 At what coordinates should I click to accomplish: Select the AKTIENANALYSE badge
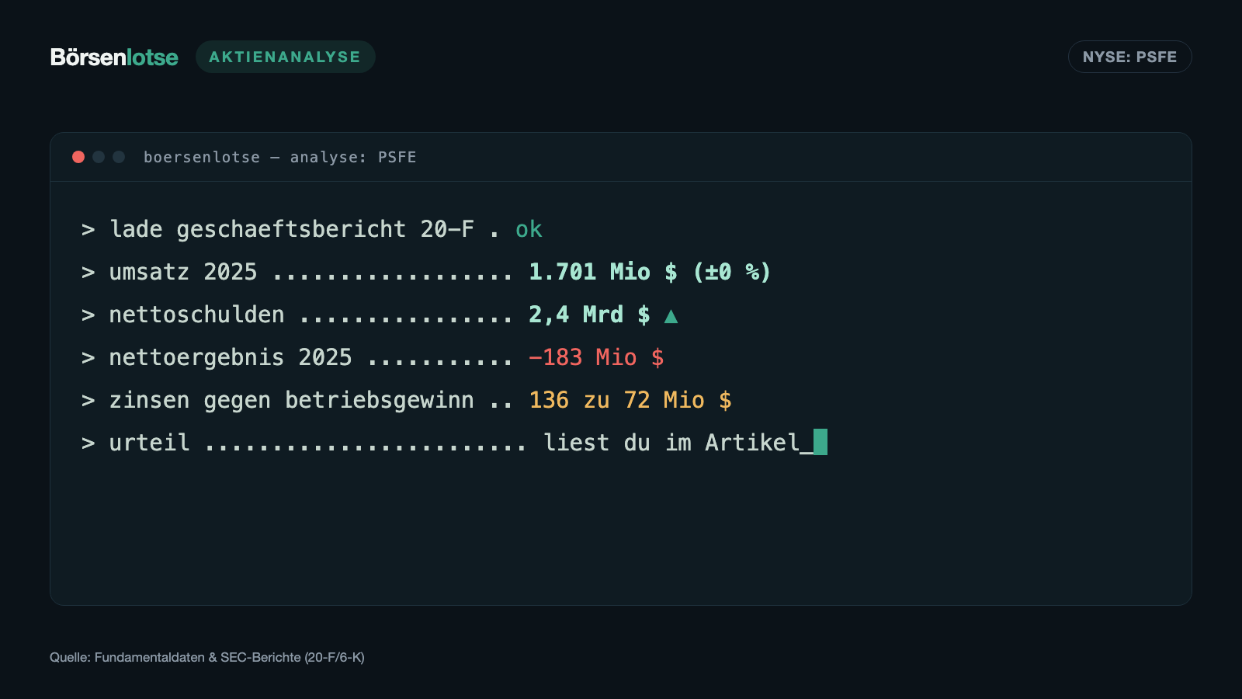point(285,57)
